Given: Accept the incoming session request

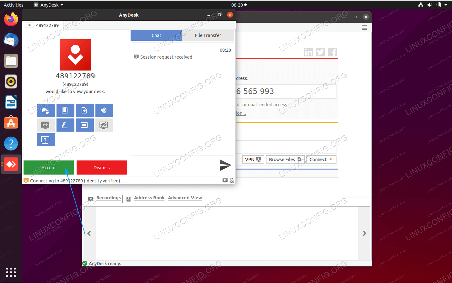Looking at the screenshot, I should point(49,167).
